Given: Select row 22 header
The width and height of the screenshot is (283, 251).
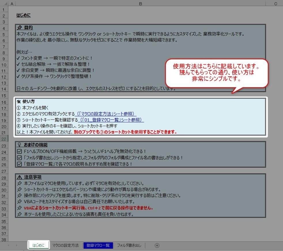Looking at the screenshot, I should [x=4, y=139].
